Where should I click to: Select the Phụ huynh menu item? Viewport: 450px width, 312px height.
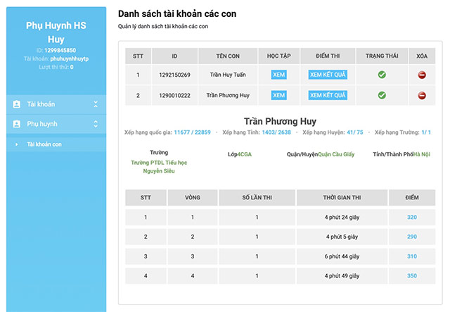tap(41, 124)
